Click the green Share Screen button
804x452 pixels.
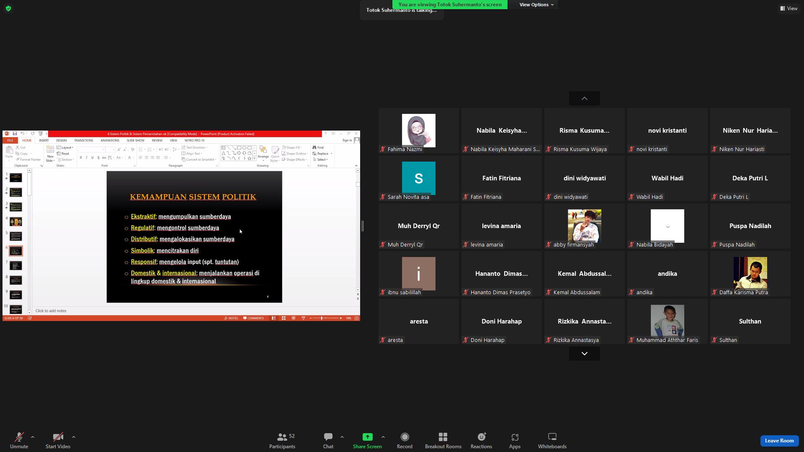pos(367,440)
